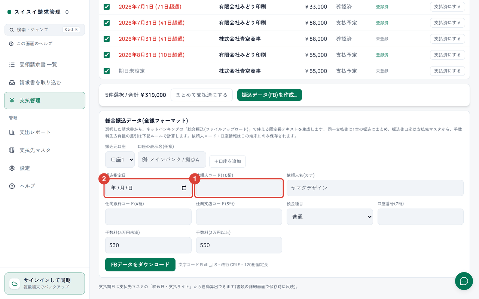
Task: Click the help question mark icon beside この画面のヘルプ
Action: pos(12,43)
